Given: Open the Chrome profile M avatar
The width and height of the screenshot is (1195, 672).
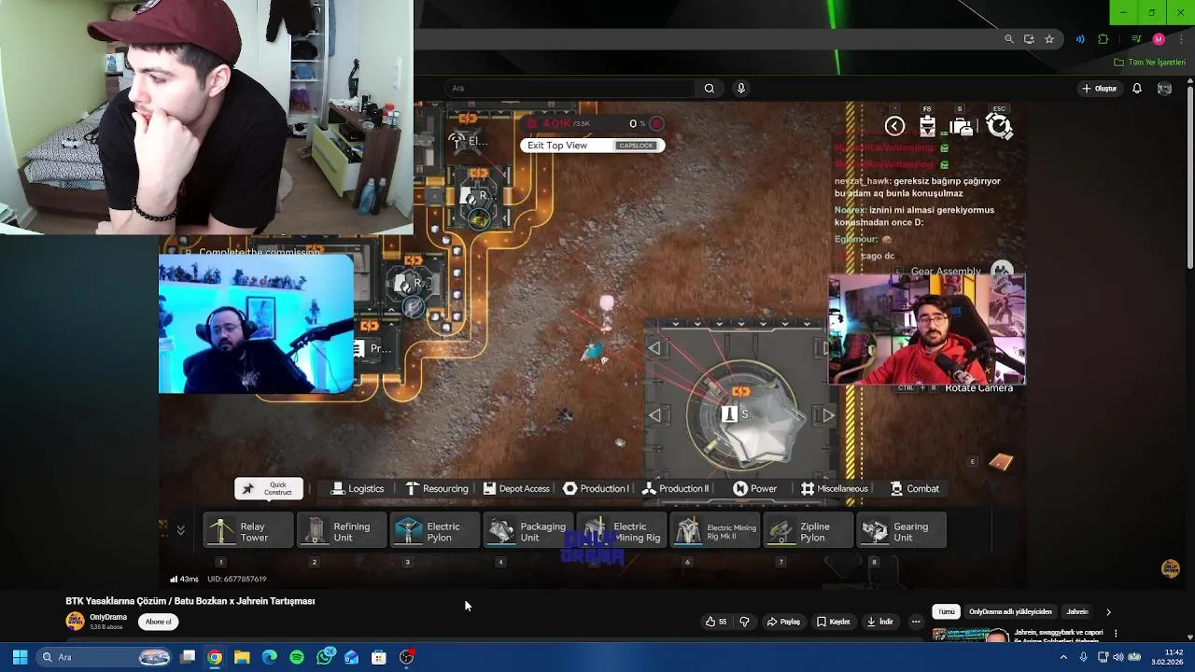Looking at the screenshot, I should click(x=1159, y=39).
